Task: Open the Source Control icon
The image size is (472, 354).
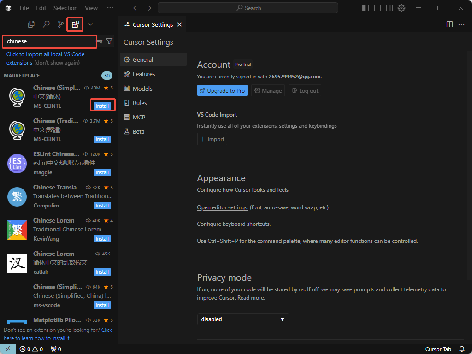Action: [x=61, y=24]
